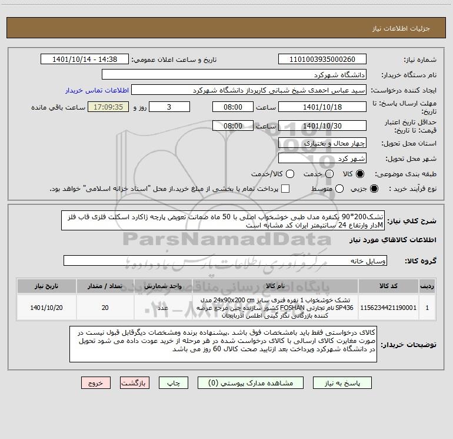Click the remaining time 17:09:35 field
This screenshot has height=439, width=453.
(108, 107)
